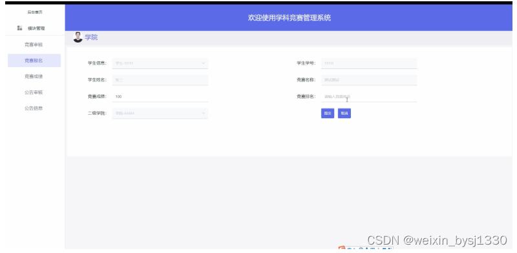Screen dimensions: 517x253
Task: Click the 竞赛名称 input field
Action: pos(369,80)
